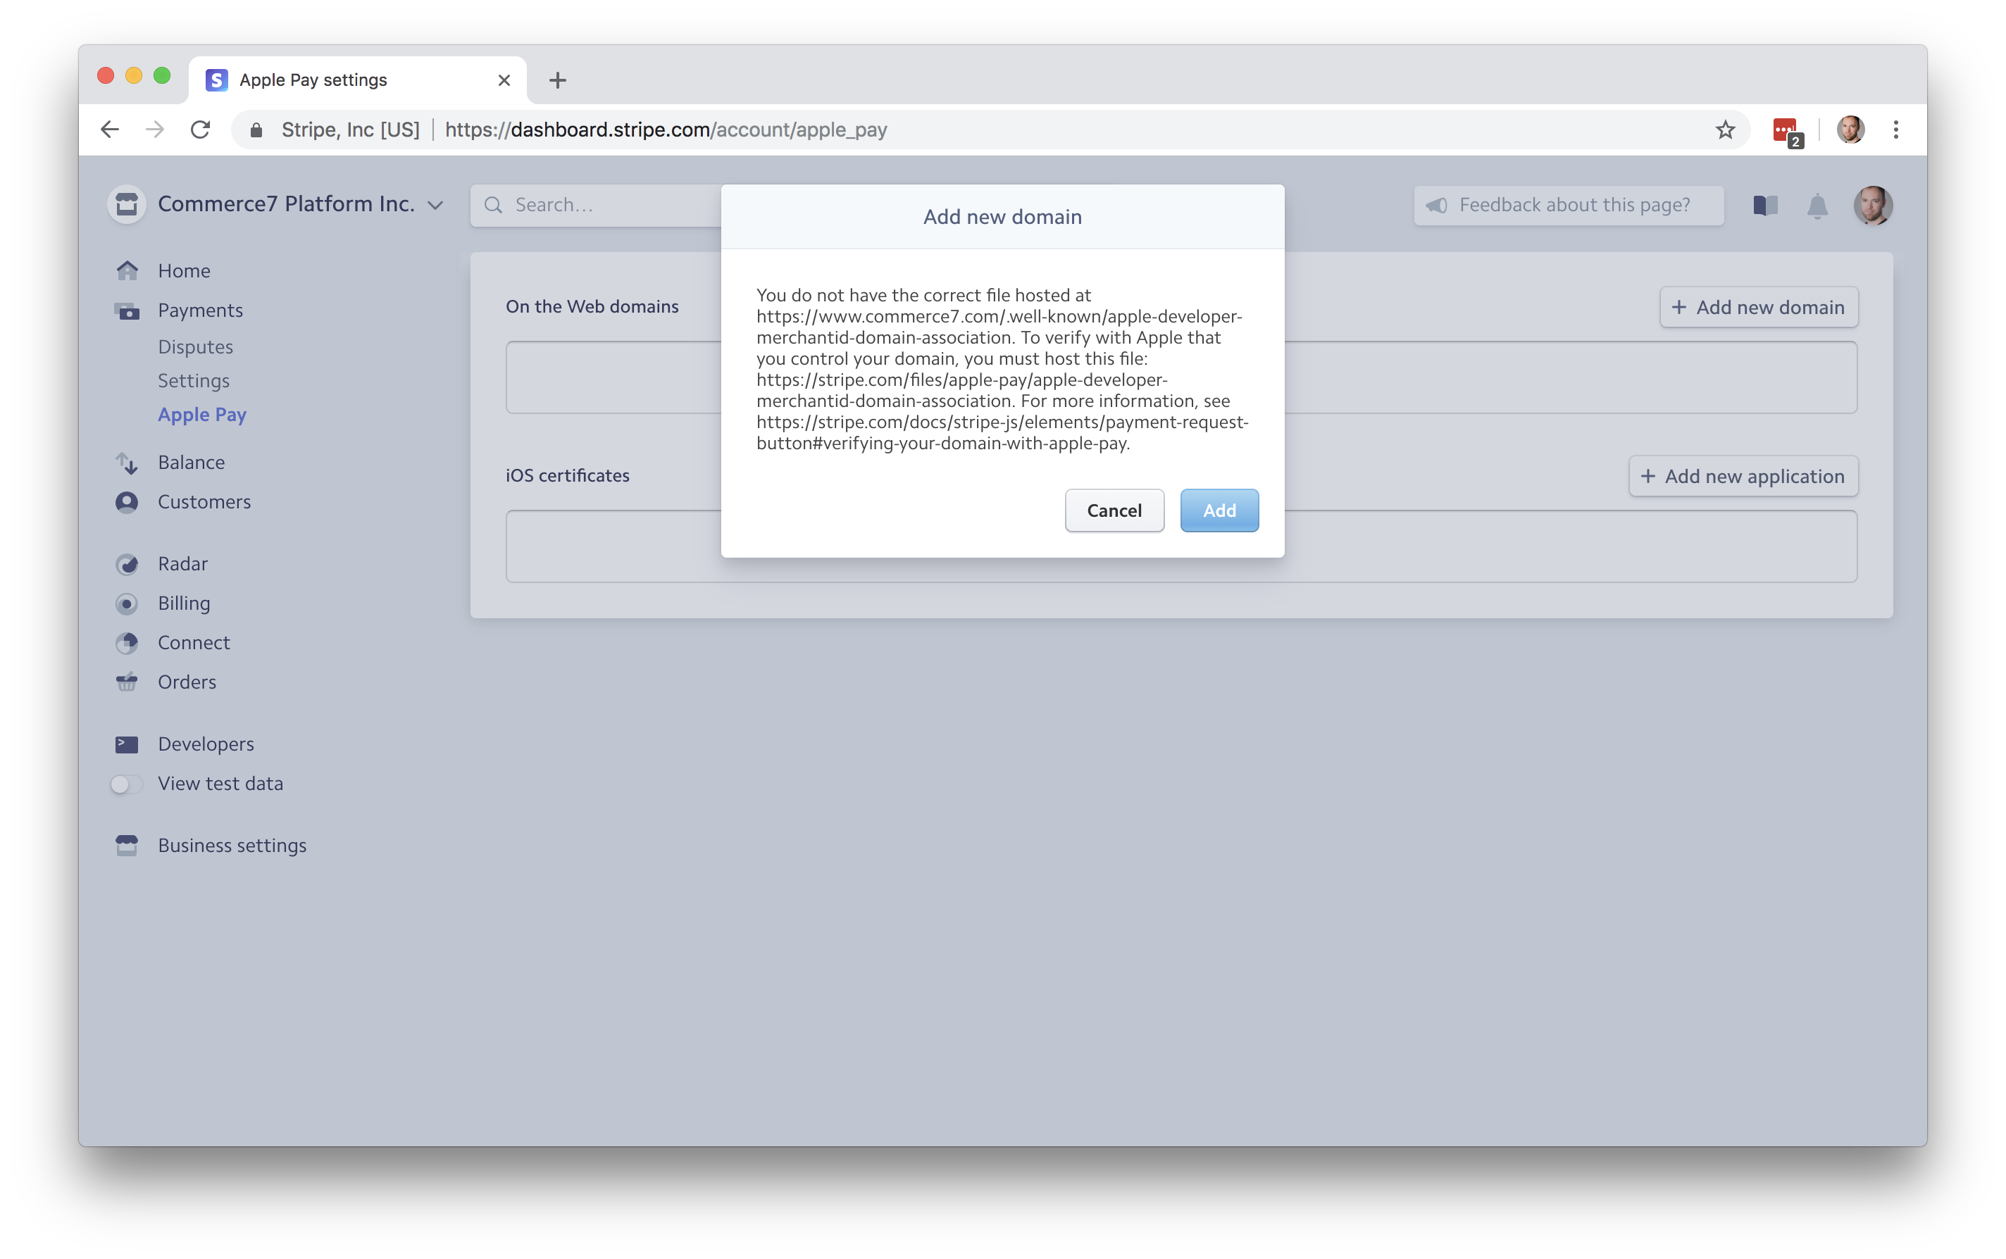Go to Home in sidebar

tap(184, 270)
